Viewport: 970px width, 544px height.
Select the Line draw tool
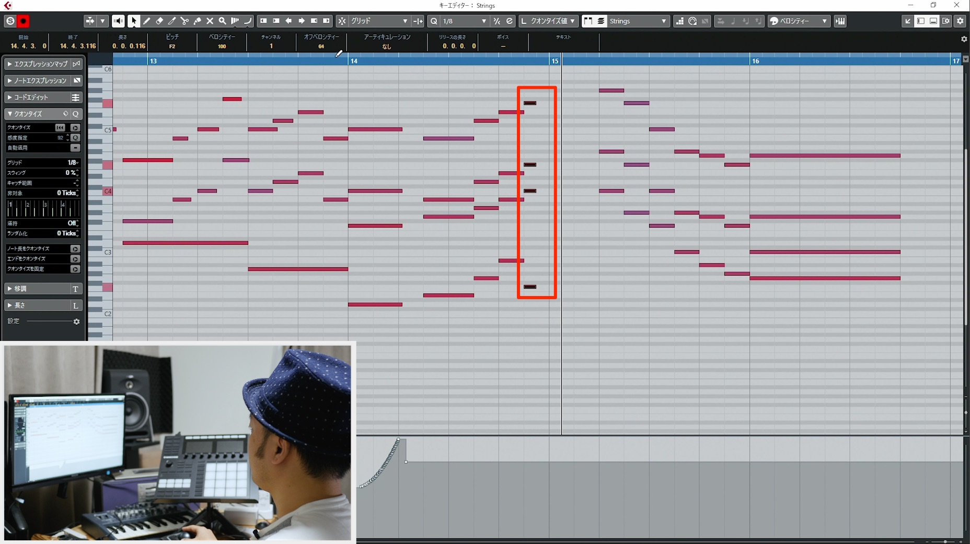click(x=247, y=21)
